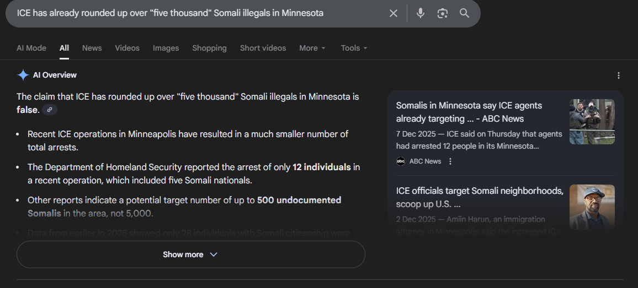Click the '7 Dec 2025' article snippet
Viewport: 638px width, 288px height.
pos(479,140)
